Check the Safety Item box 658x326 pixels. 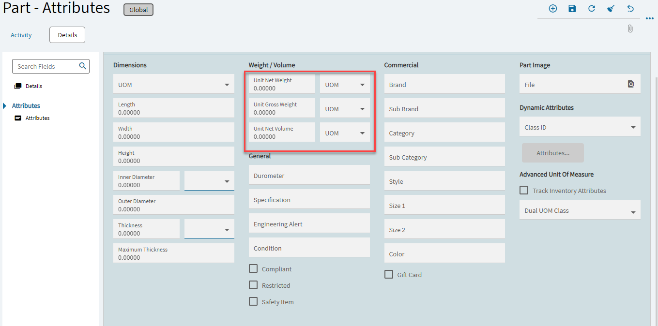[253, 301]
